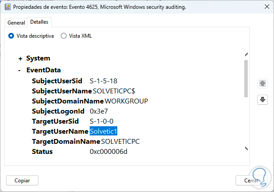274x192 pixels.
Task: Click the vertical scrollbar thumb
Action: [x=246, y=78]
